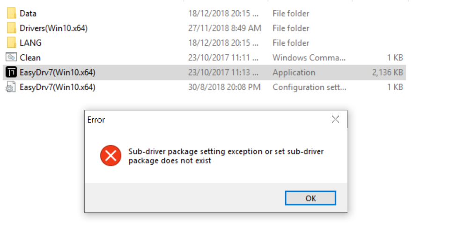This screenshot has height=240, width=450.
Task: Select the LANG folder name
Action: (30, 43)
